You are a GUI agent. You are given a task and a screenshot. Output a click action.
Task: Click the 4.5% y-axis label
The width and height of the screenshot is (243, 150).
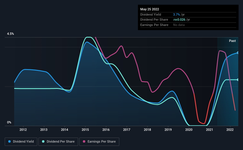coord(10,34)
